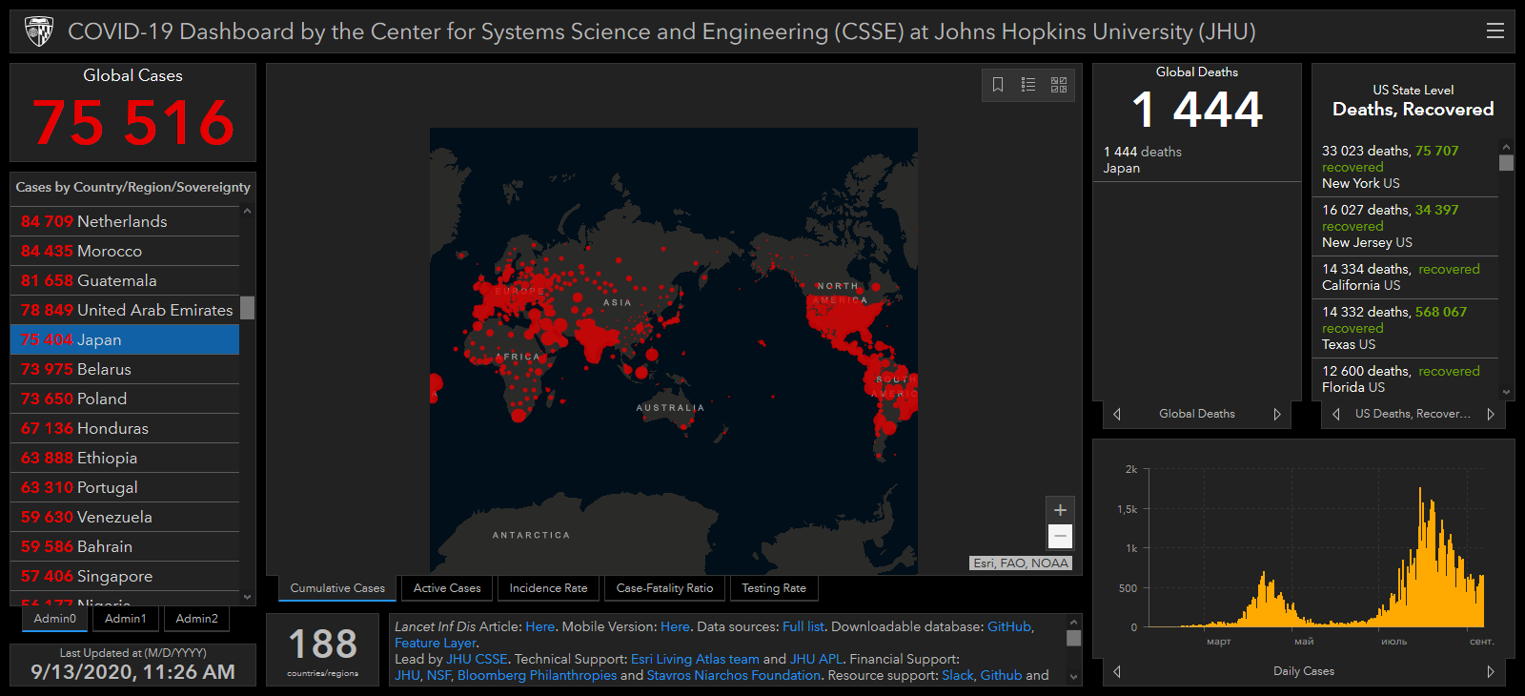
Task: Open the downloadable database GitHub link
Action: [x=1009, y=626]
